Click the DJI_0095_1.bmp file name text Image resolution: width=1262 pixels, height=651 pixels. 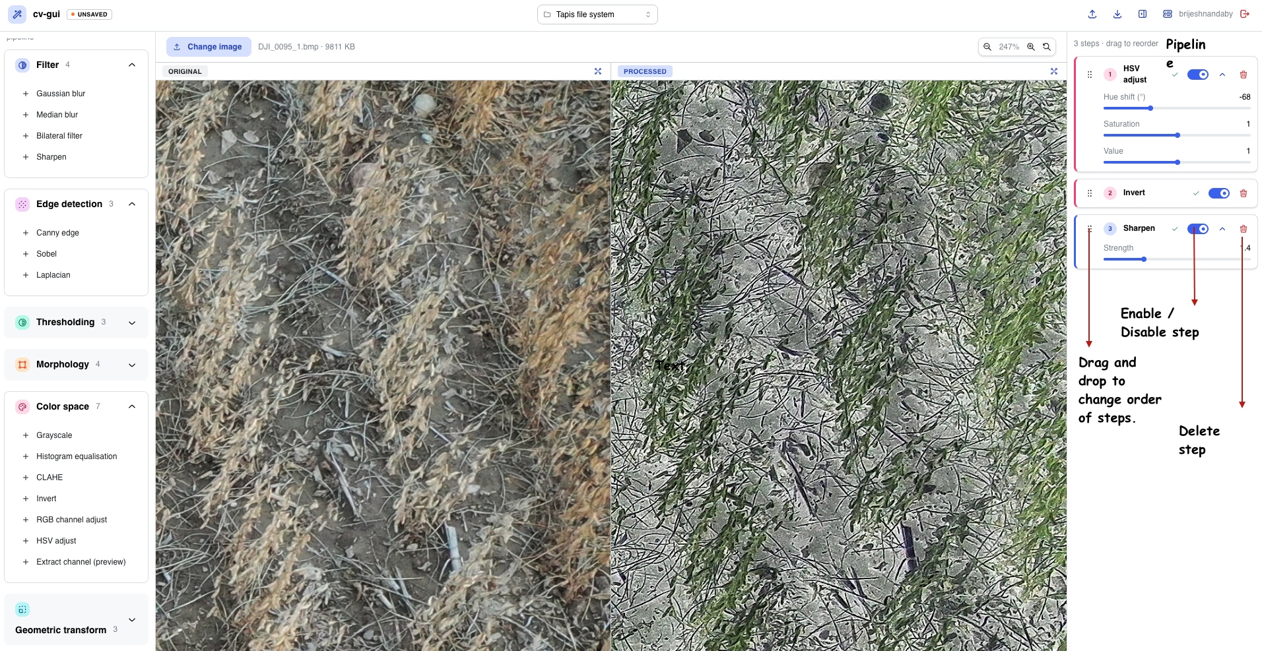(288, 47)
